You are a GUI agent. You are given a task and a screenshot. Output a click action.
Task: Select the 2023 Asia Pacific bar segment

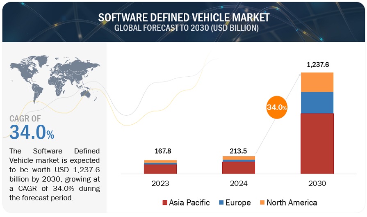160,169
